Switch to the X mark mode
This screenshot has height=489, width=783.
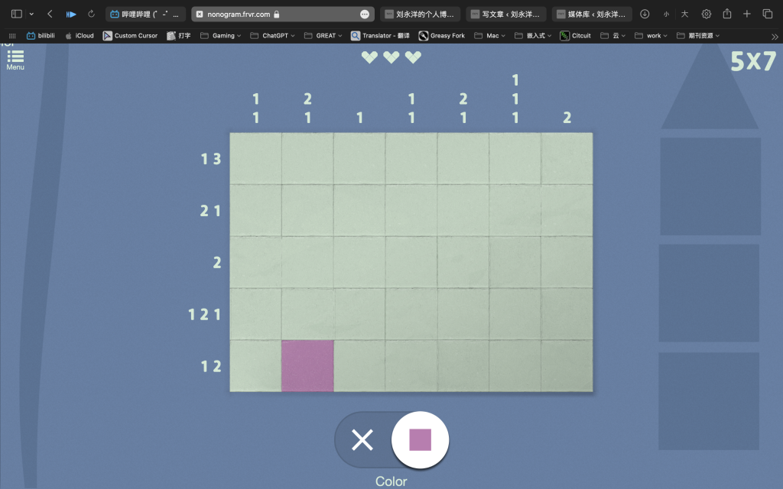(362, 439)
